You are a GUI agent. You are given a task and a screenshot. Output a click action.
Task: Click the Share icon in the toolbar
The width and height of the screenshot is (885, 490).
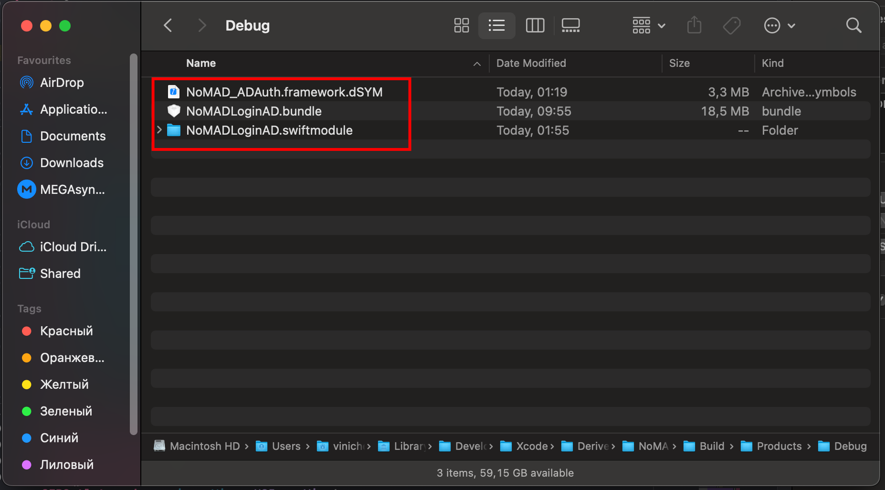[x=694, y=25]
